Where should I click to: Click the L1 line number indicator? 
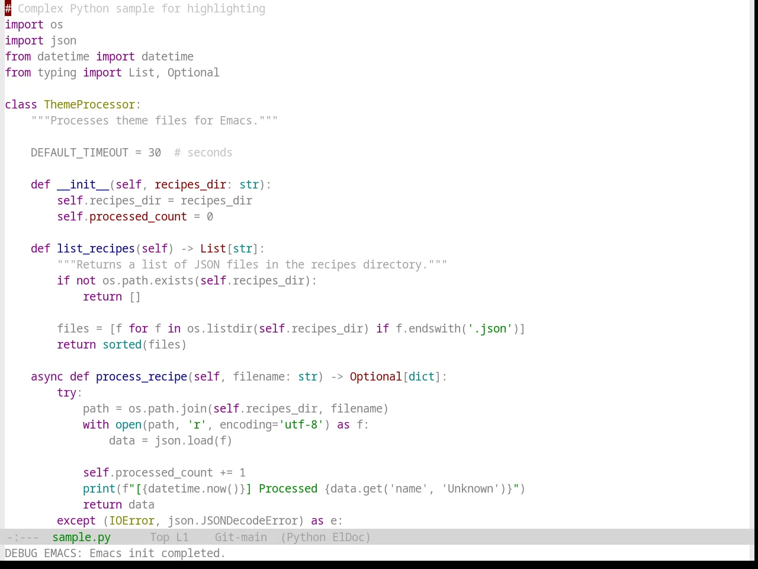point(182,537)
